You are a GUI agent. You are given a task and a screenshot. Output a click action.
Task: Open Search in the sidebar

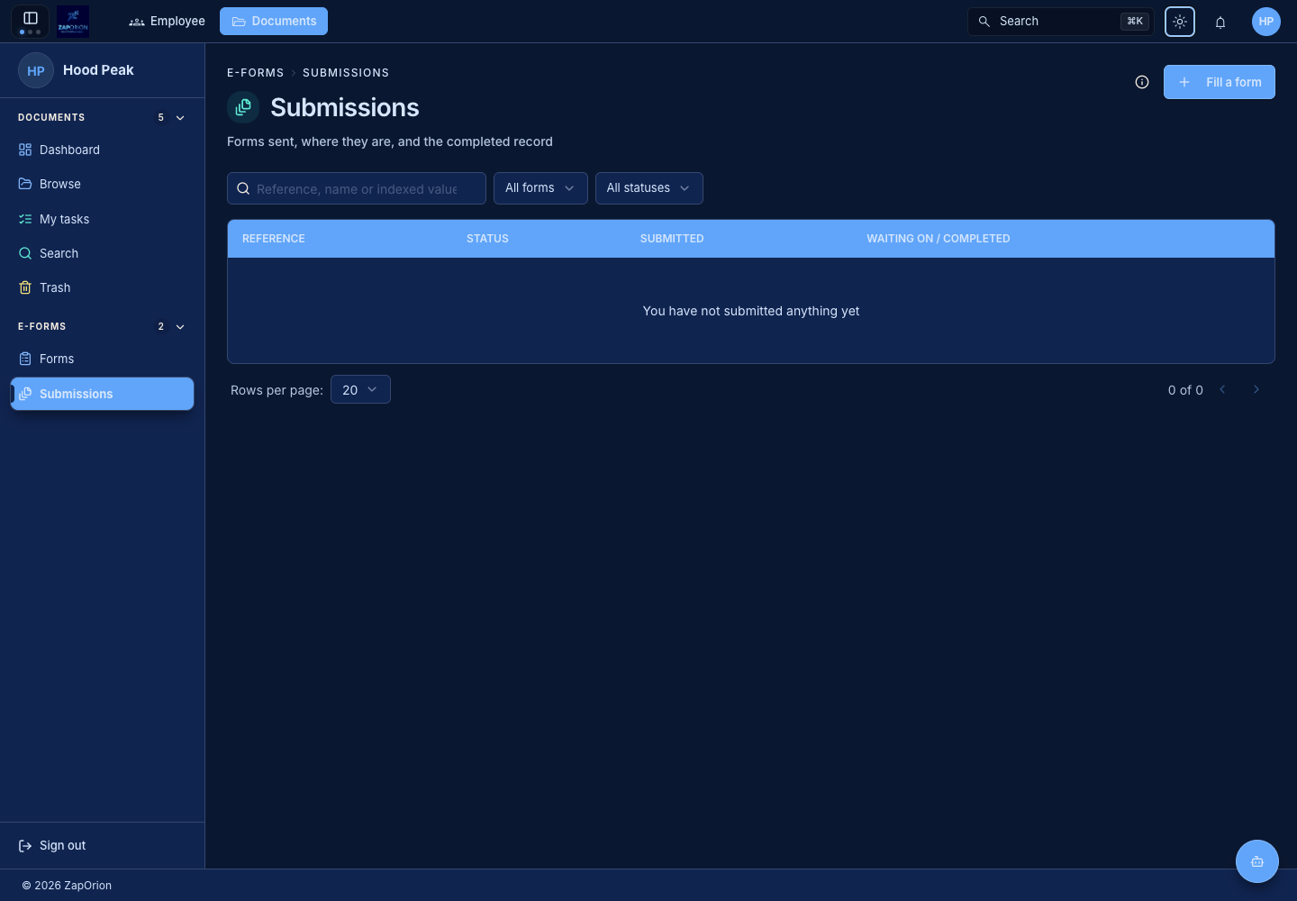coord(102,253)
